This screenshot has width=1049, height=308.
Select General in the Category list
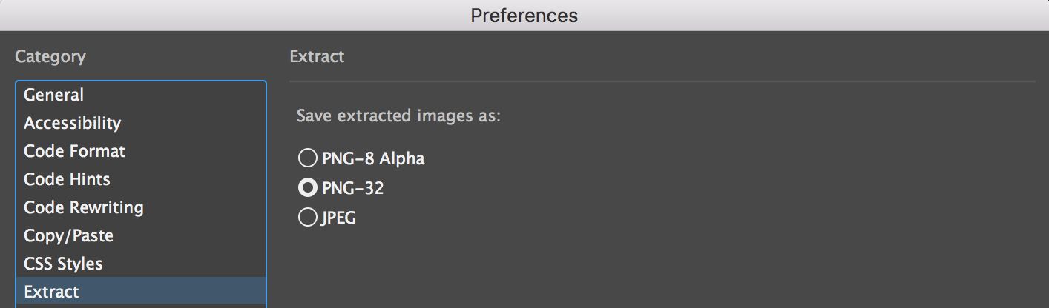53,96
